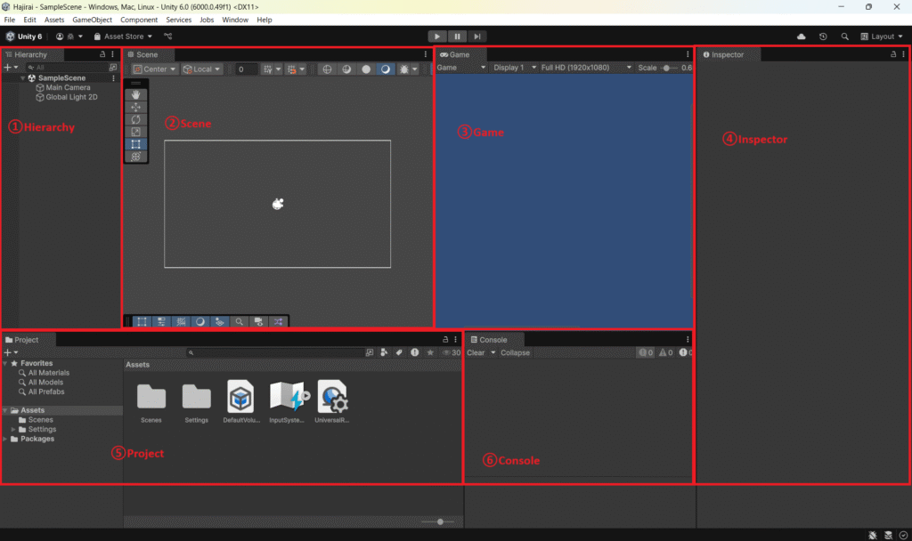Toggle the overlay settings sliders icon

click(x=161, y=321)
